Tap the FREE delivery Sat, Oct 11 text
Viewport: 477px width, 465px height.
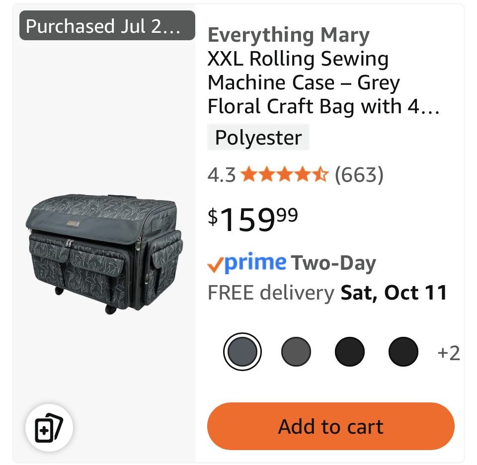[327, 293]
